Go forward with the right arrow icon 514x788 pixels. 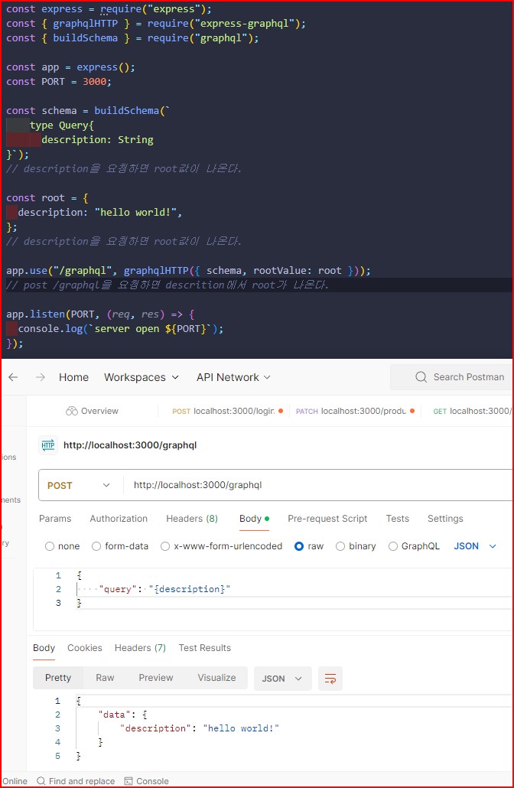[x=41, y=377]
